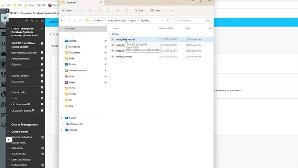This screenshot has width=298, height=168.
Task: Go forward with the Forward arrow
Action: click(69, 21)
